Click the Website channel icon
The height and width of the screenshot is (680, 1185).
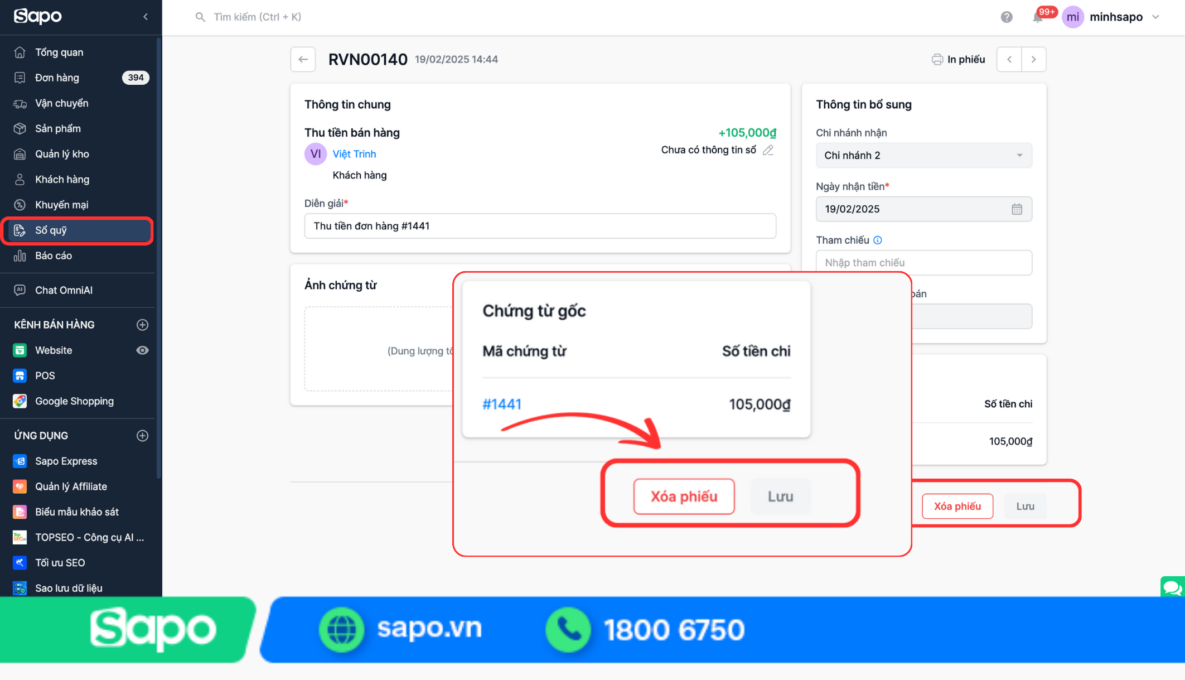click(20, 350)
